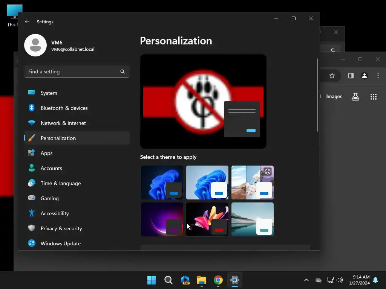Viewport: 386px width, 289px height.
Task: Apply the dark blue bloom theme
Action: point(162,183)
